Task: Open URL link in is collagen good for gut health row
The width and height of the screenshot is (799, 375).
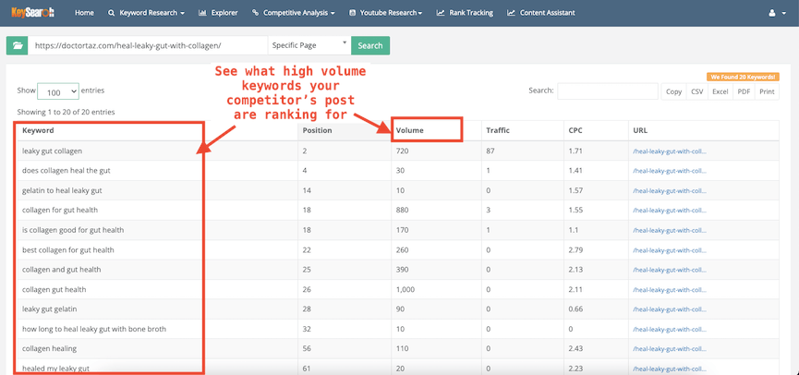Action: pos(670,230)
